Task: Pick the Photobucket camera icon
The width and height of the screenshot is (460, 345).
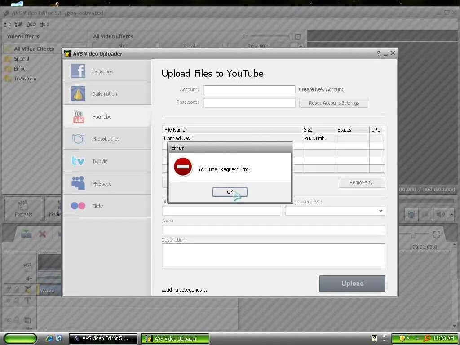Action: point(78,139)
